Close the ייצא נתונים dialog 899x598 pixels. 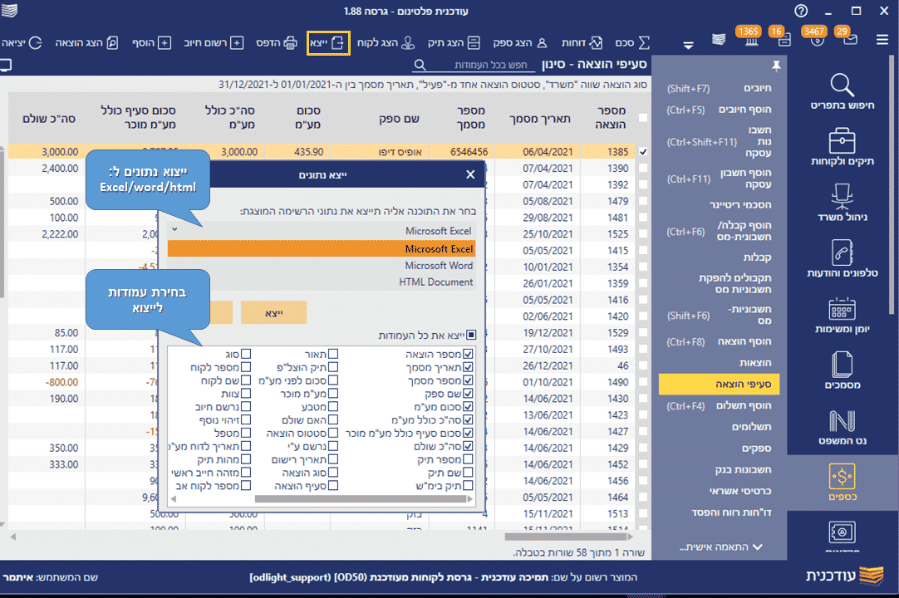click(471, 174)
